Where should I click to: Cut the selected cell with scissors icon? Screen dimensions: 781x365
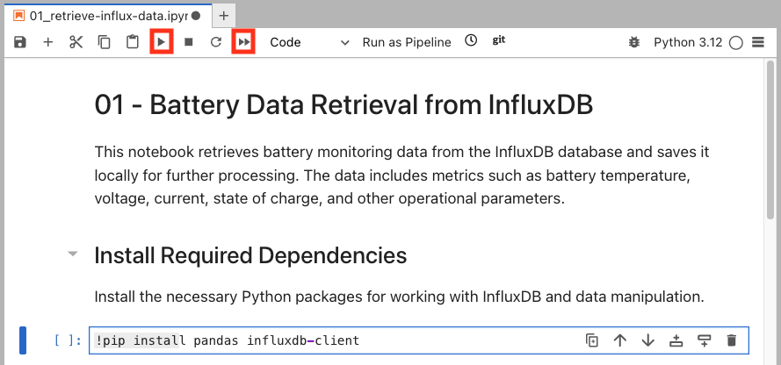[76, 42]
